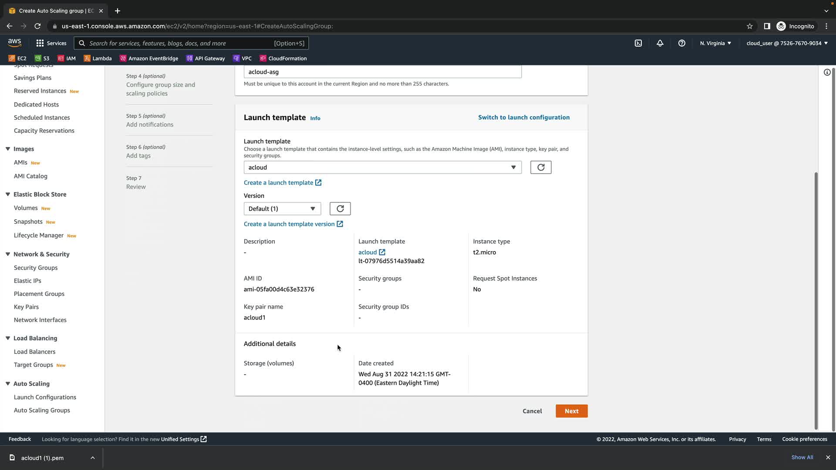
Task: Open Auto Scaling Groups in sidebar
Action: (x=42, y=410)
